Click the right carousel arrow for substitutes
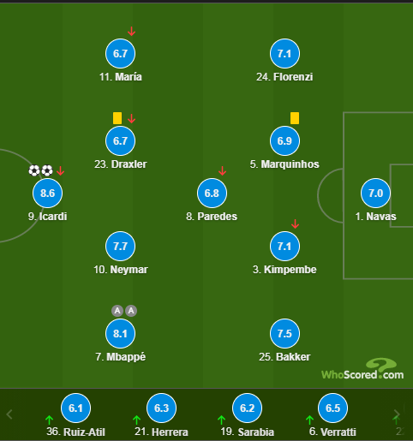Viewport: 413px width, 441px height. pyautogui.click(x=397, y=414)
